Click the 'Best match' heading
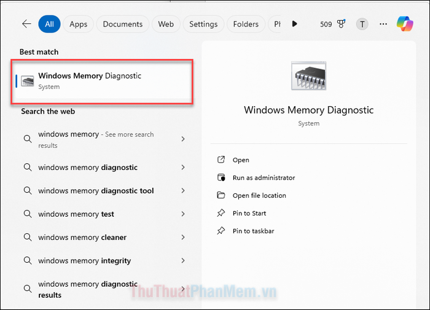This screenshot has height=310, width=430. coord(39,52)
